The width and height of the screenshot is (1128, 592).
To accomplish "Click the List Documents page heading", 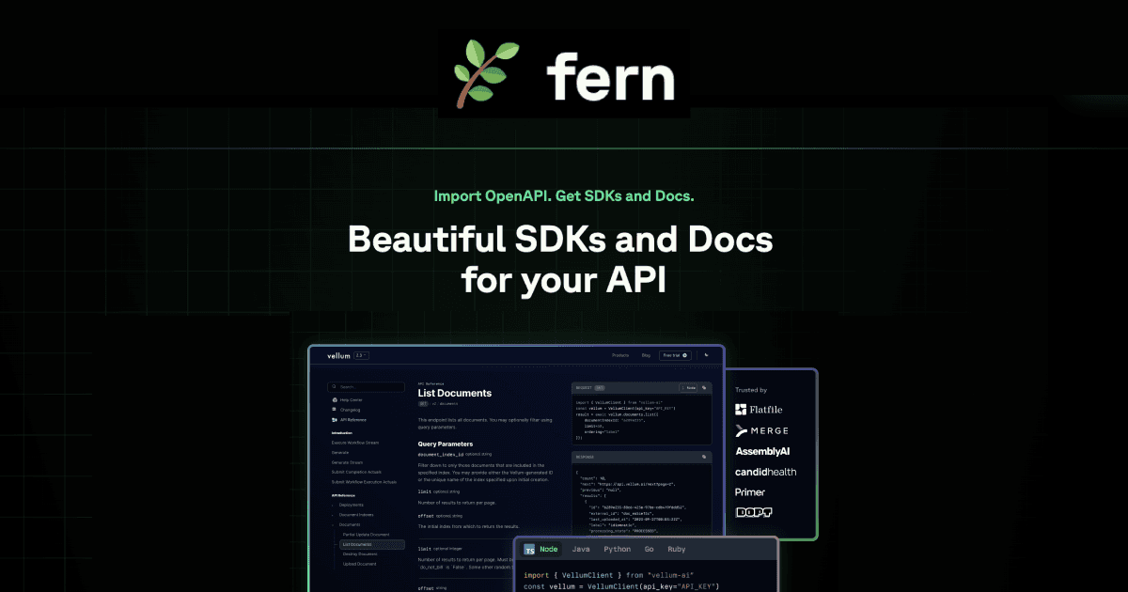I will point(455,393).
